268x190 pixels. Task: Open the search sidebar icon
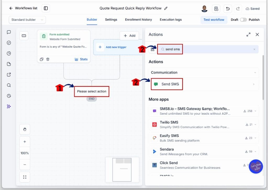9,85
